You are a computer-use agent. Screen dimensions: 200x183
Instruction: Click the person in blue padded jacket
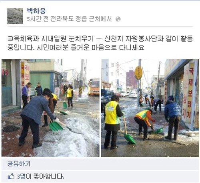point(172,117)
